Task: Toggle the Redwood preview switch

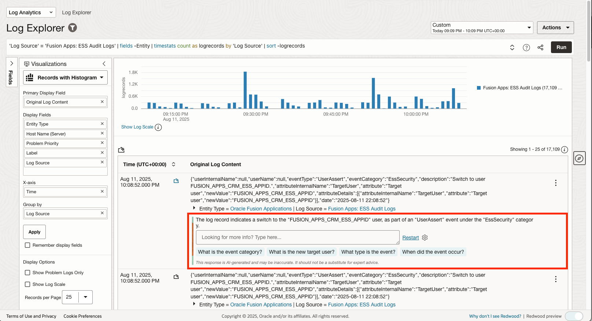Action: click(574, 316)
